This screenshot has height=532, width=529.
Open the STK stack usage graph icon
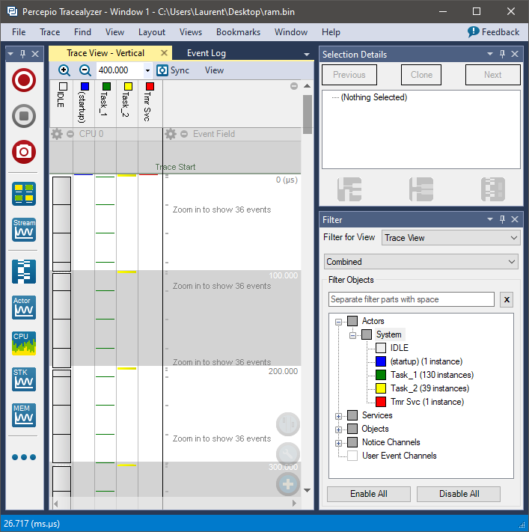tap(24, 379)
